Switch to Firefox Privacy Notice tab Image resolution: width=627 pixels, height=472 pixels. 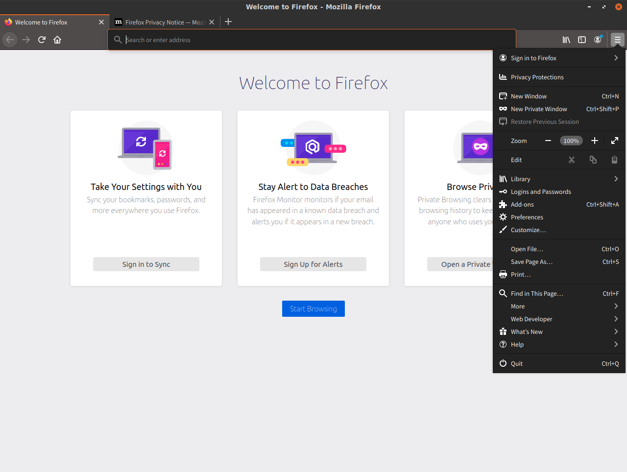point(165,22)
